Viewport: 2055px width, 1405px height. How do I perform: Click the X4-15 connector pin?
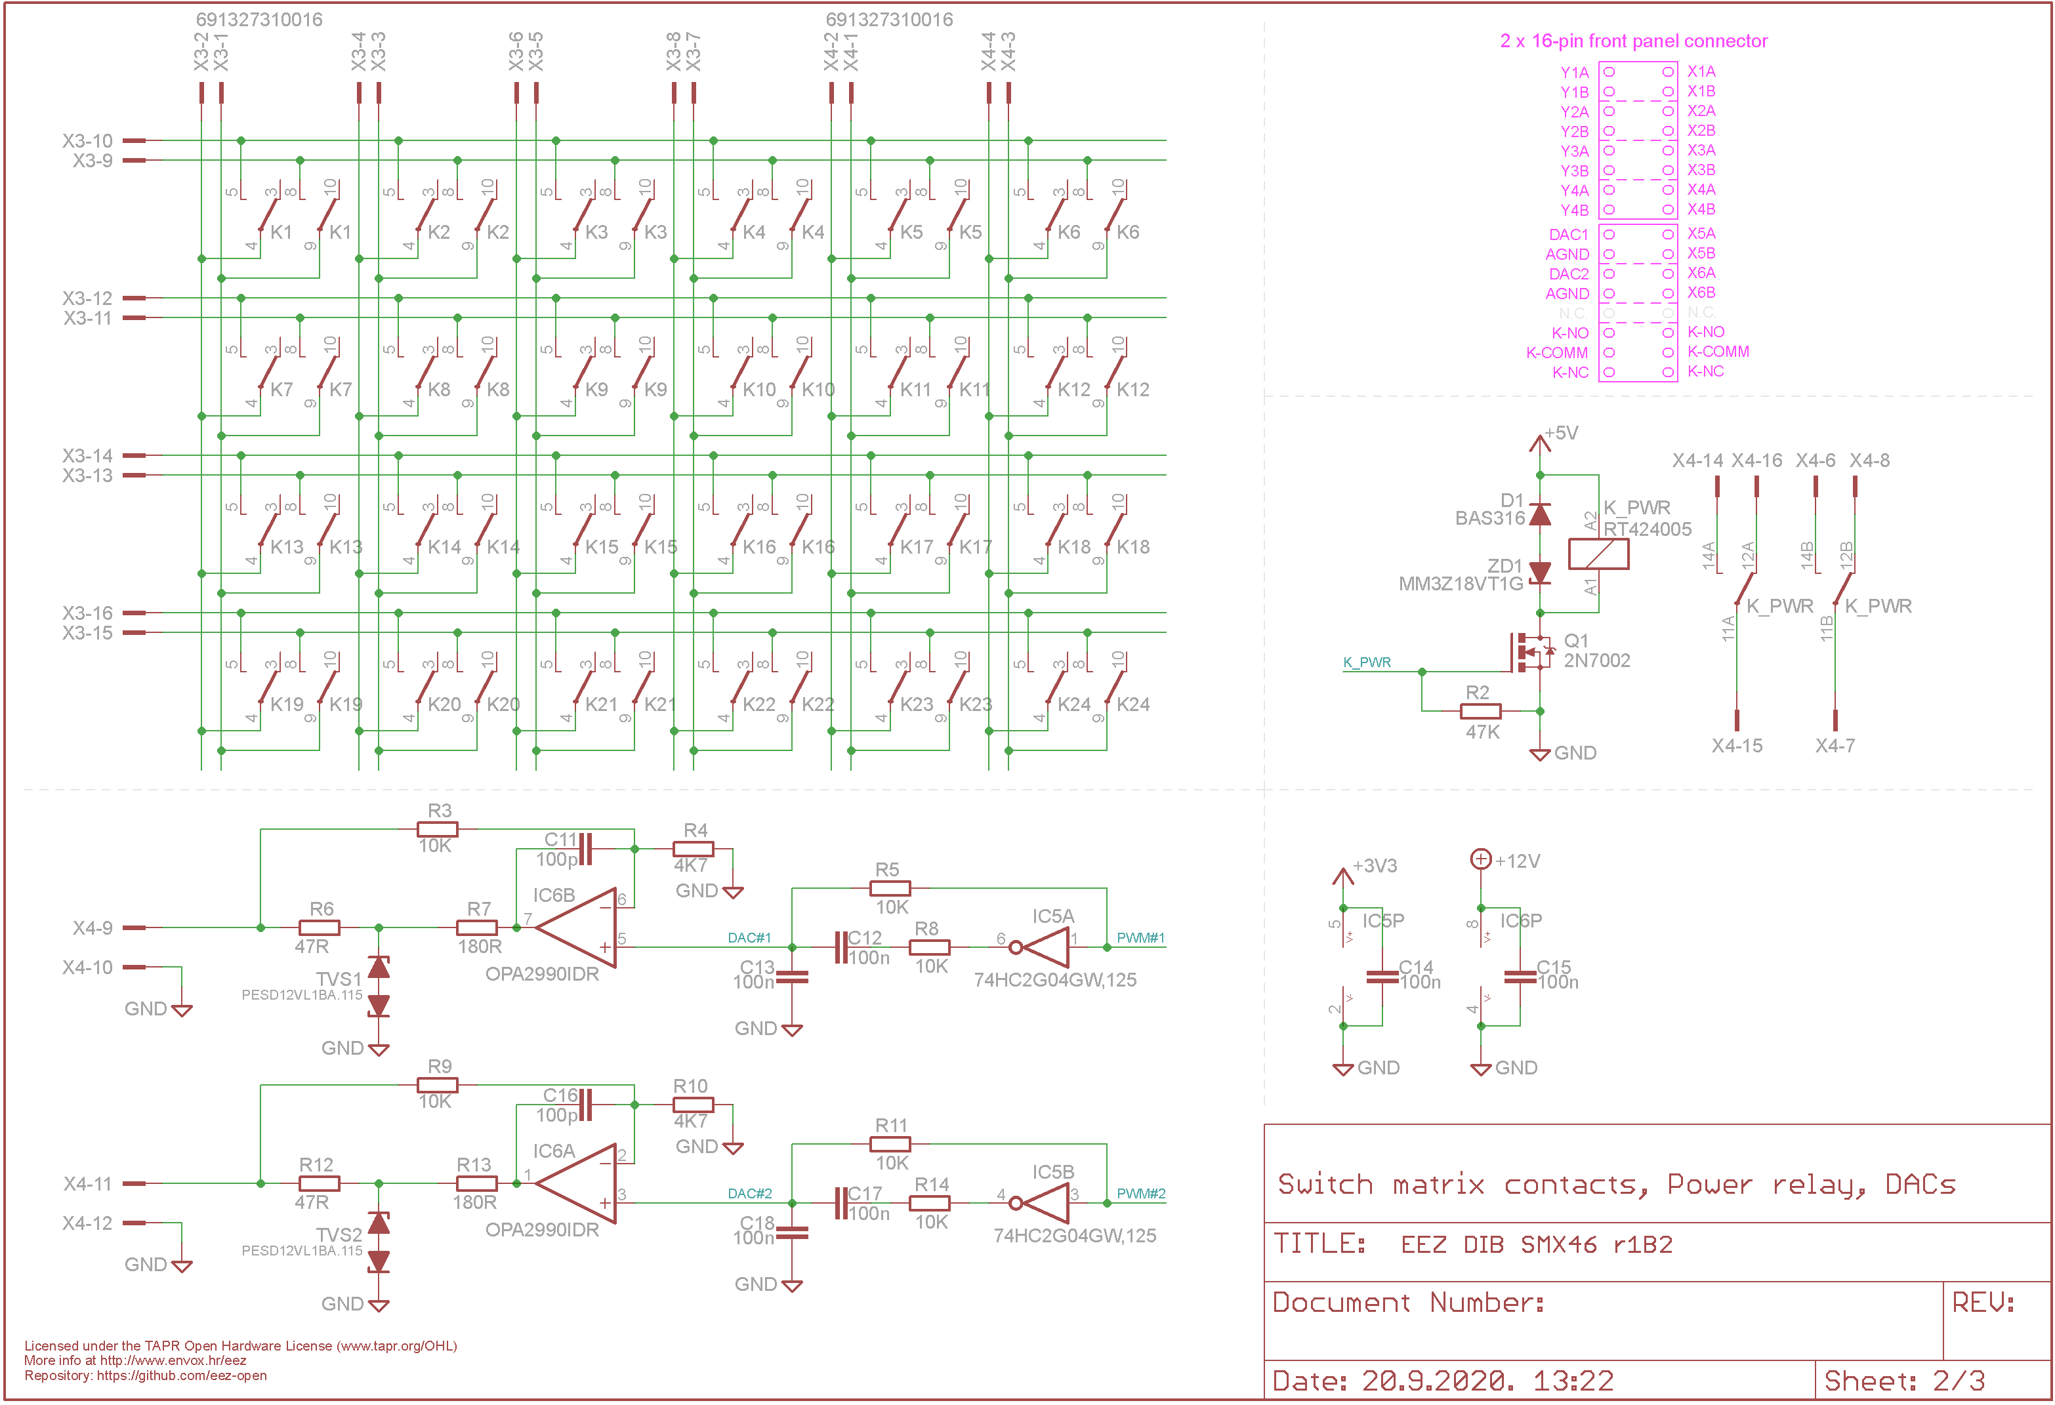point(1737,720)
